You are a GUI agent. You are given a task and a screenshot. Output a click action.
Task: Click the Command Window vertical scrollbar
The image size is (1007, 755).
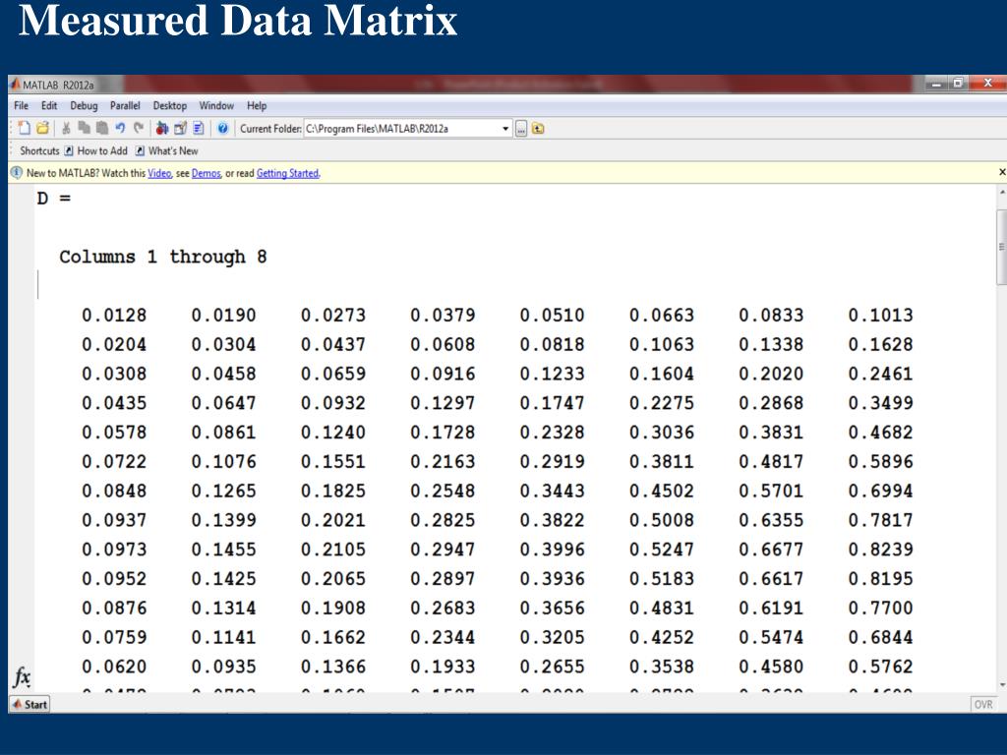(x=1001, y=437)
